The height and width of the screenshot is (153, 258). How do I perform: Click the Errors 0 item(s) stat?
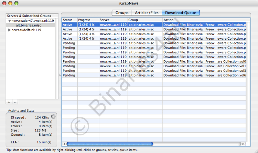click(x=31, y=126)
